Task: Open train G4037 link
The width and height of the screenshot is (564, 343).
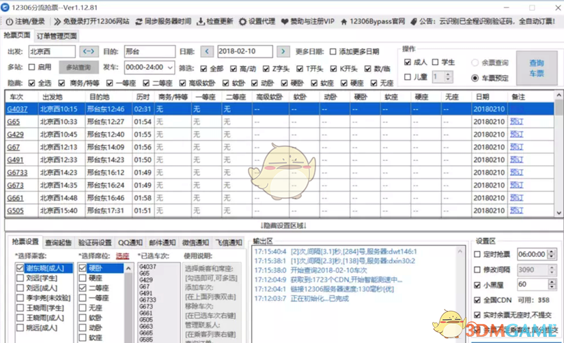Action: click(17, 109)
